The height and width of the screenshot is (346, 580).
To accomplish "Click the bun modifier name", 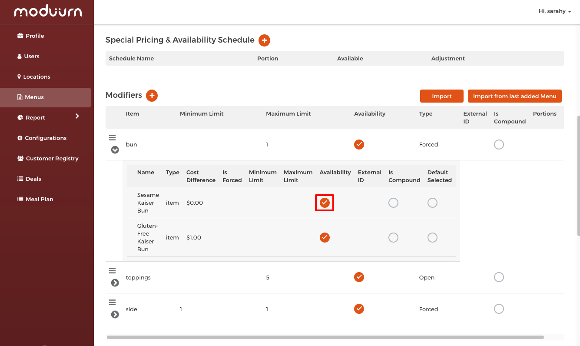I will [x=131, y=144].
